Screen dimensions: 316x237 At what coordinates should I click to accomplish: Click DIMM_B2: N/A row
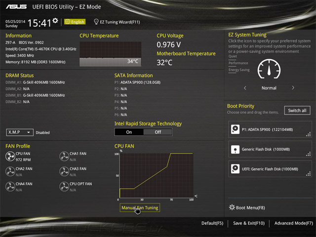click(17, 102)
